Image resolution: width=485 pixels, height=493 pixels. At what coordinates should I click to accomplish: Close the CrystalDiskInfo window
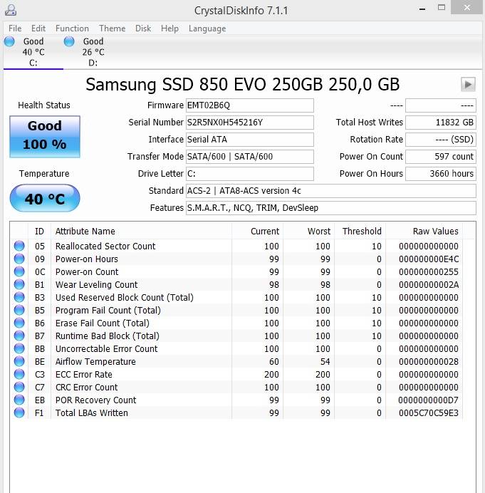(x=466, y=7)
